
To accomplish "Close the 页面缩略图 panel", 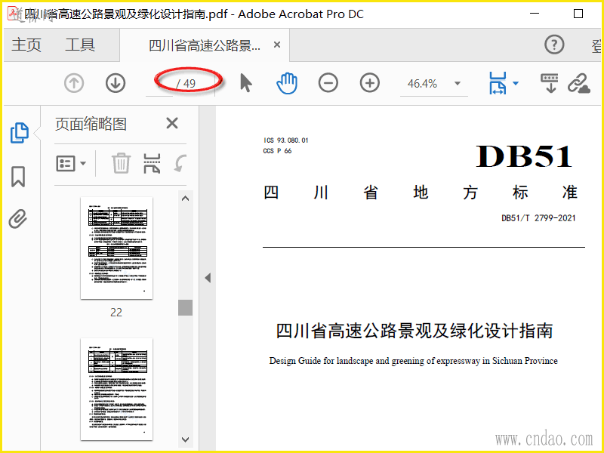I will click(x=172, y=123).
